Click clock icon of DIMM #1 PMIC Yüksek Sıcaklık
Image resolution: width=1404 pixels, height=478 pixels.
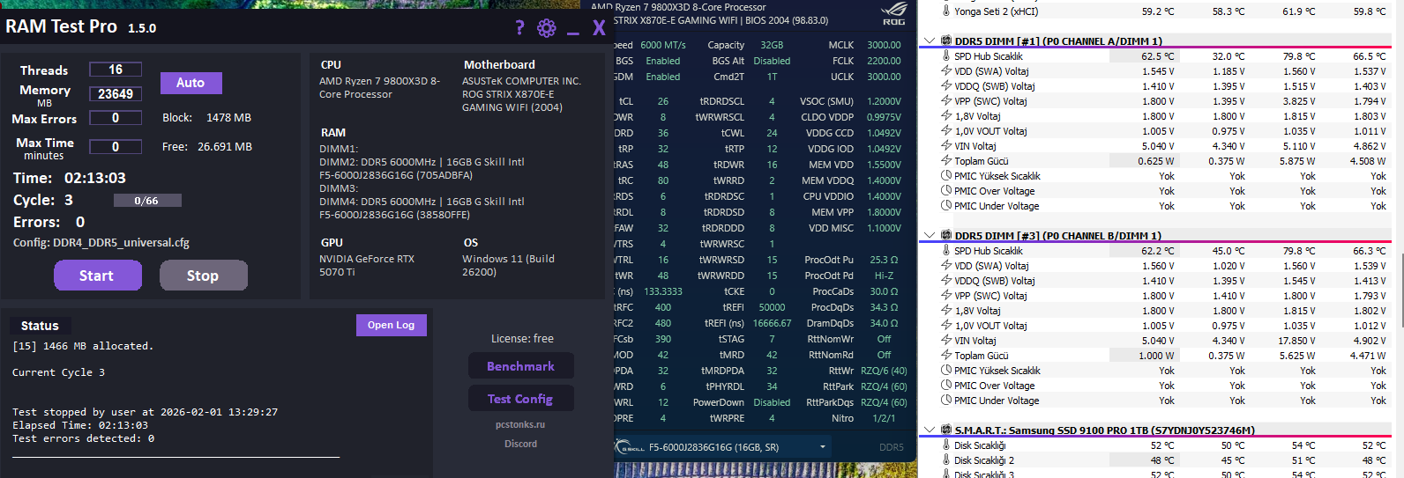[x=946, y=176]
